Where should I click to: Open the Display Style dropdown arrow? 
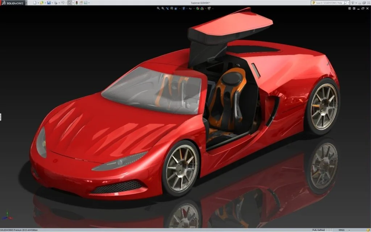coord(187,8)
